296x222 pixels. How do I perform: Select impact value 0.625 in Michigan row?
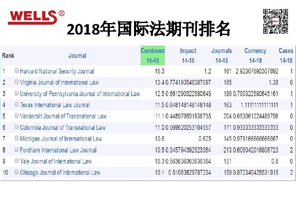coord(205,139)
